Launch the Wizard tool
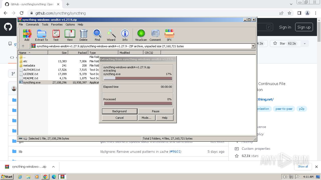321x180 pixels. tap(111, 35)
